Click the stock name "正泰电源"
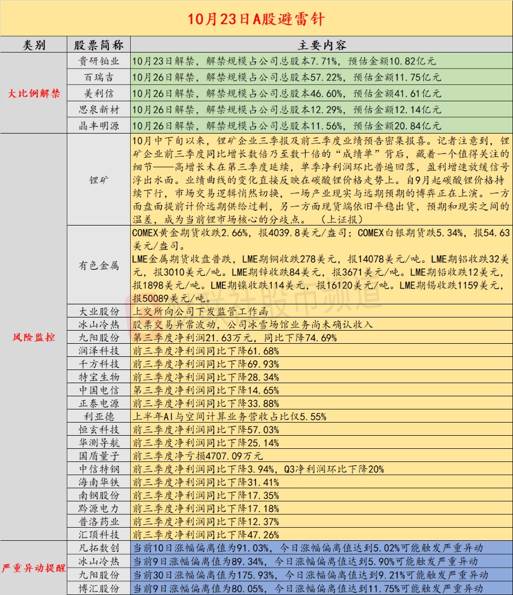The image size is (513, 595). [98, 403]
